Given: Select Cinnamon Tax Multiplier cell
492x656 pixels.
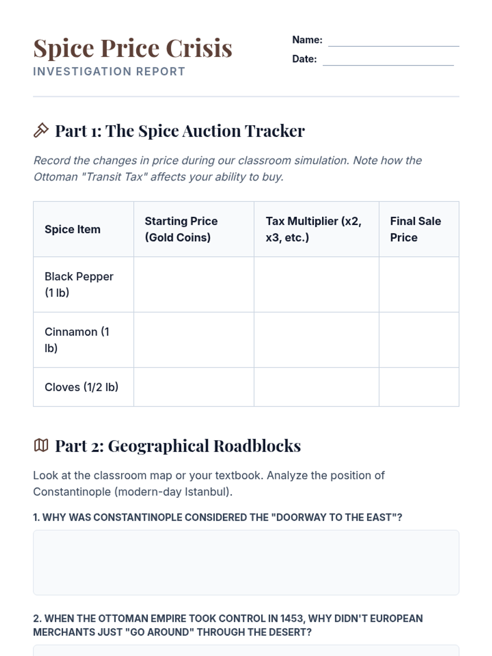Looking at the screenshot, I should click(x=316, y=340).
